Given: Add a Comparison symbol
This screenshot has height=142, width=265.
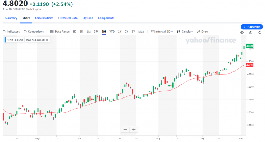Looking at the screenshot, I should [x=33, y=32].
